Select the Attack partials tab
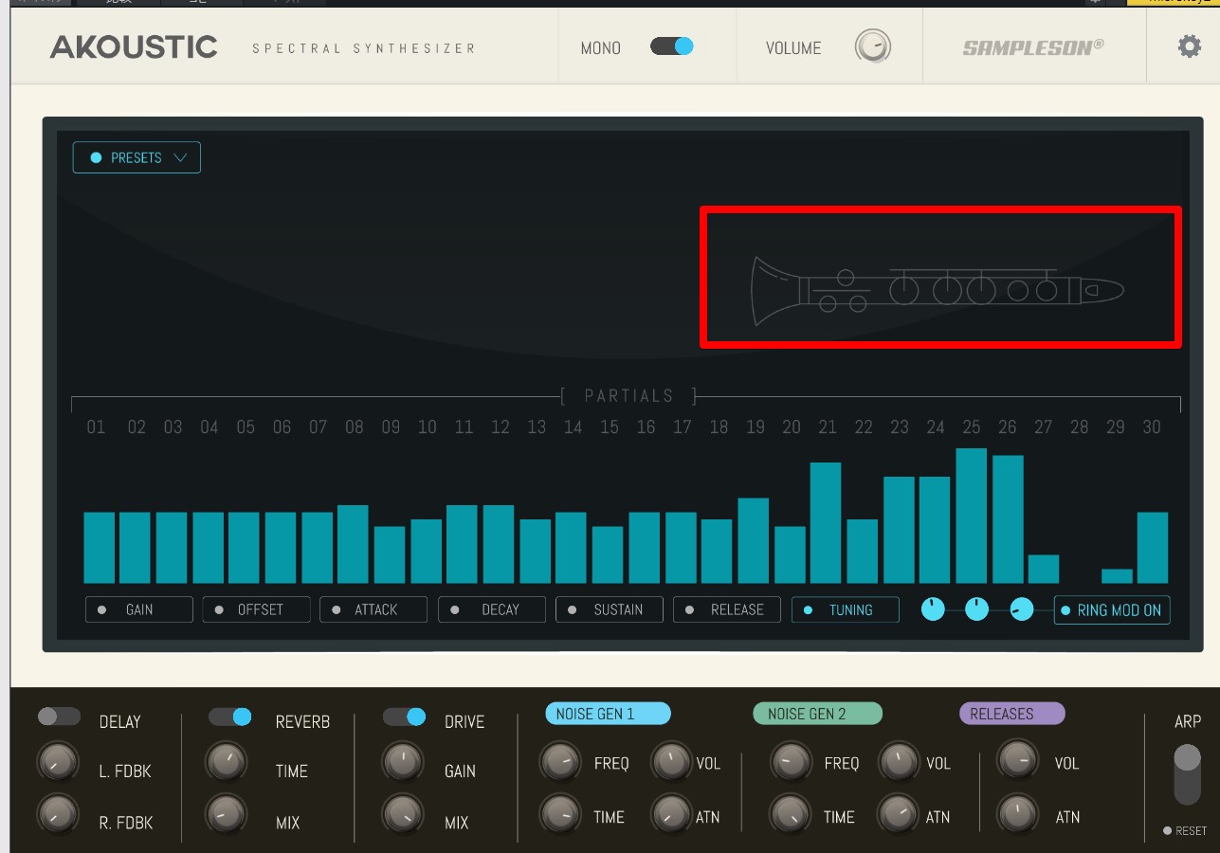This screenshot has height=853, width=1220. (x=373, y=609)
